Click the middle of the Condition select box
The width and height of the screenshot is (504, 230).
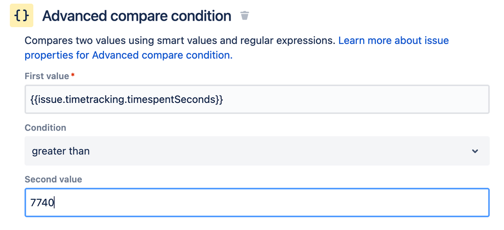(257, 151)
